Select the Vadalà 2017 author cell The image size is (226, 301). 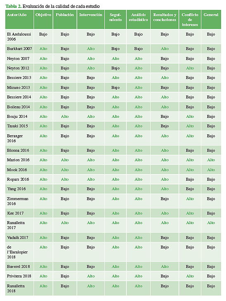(x=17, y=238)
